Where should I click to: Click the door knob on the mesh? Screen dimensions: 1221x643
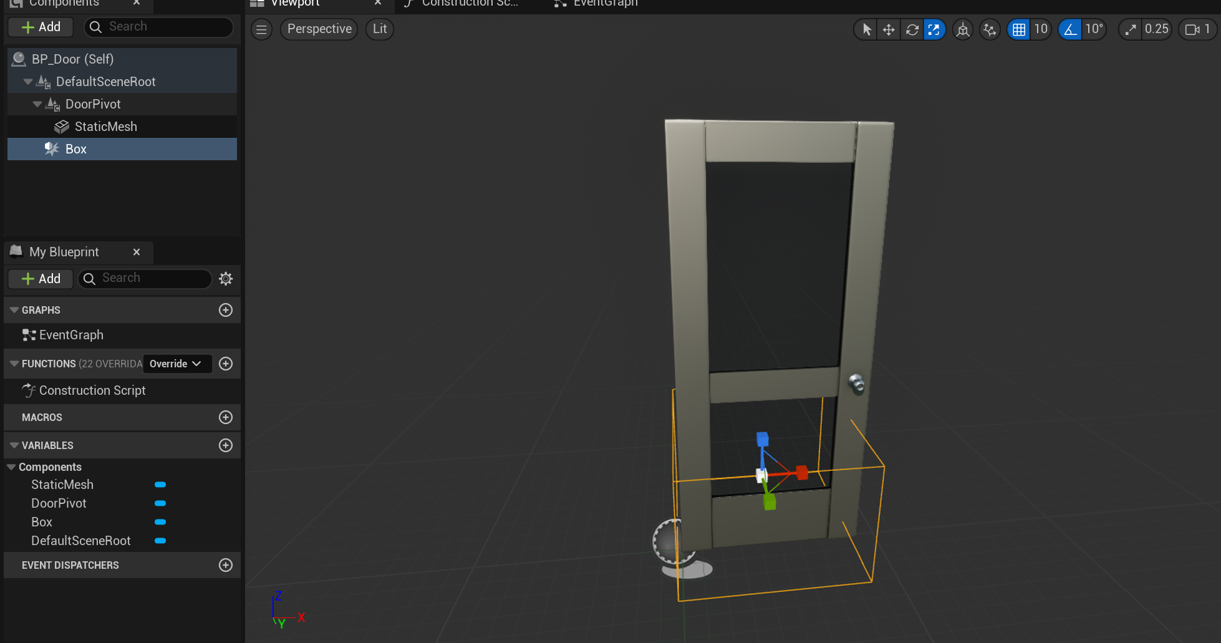click(x=857, y=384)
